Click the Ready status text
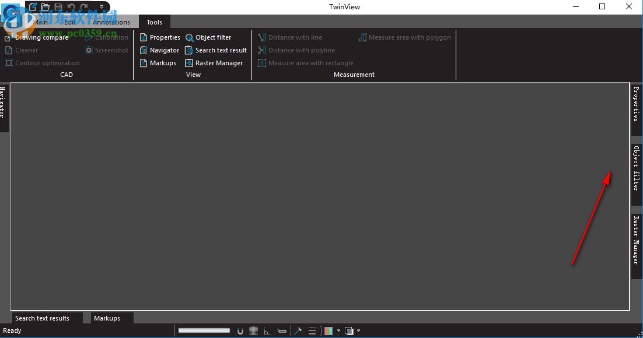This screenshot has height=338, width=643. tap(12, 330)
